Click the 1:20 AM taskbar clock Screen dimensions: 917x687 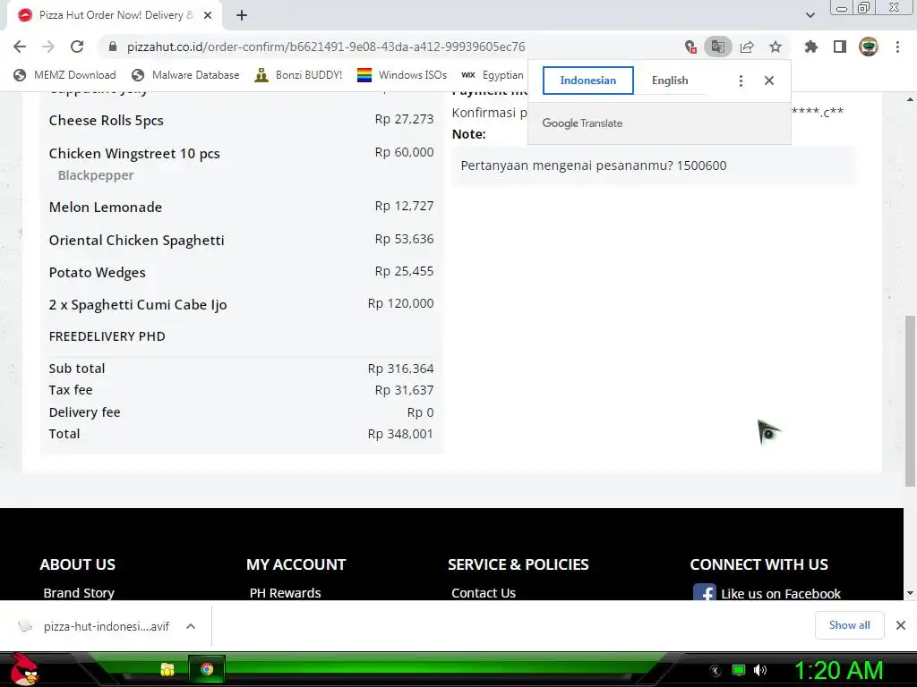(x=838, y=670)
